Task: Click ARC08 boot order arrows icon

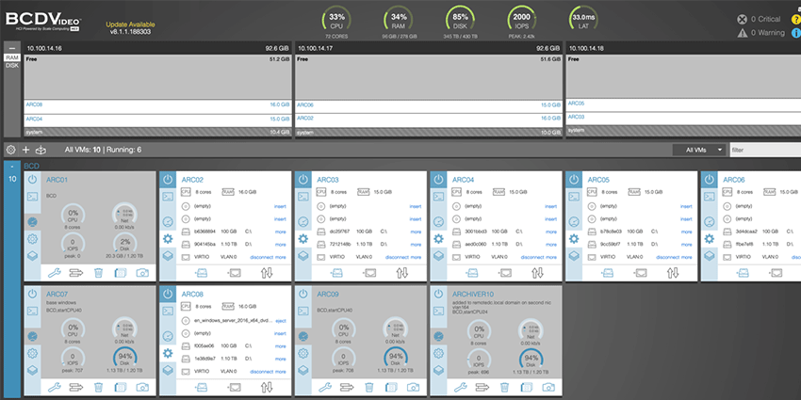Action: [267, 388]
